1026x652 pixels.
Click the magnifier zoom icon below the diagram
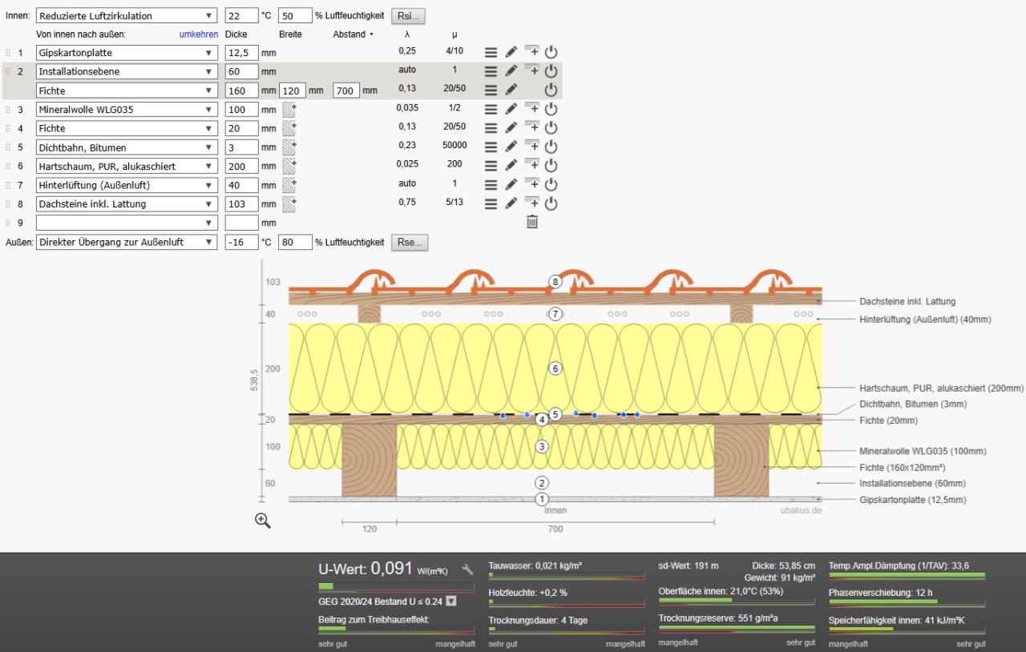coord(262,520)
